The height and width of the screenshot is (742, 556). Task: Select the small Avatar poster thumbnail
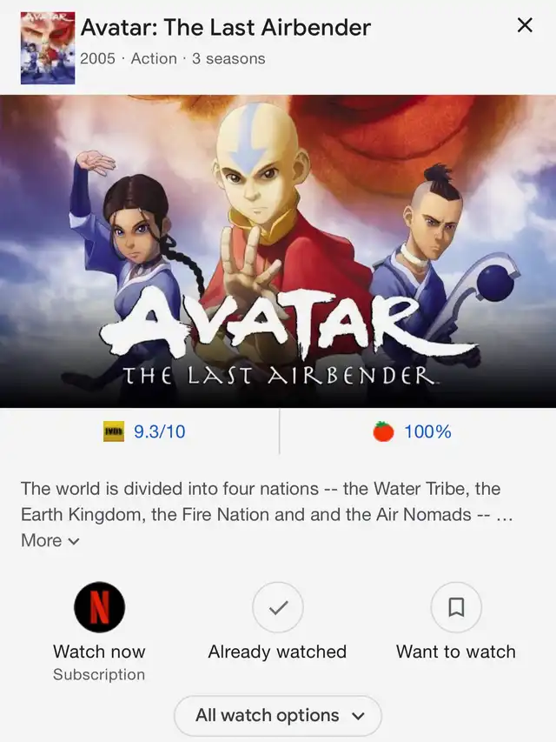(x=48, y=48)
